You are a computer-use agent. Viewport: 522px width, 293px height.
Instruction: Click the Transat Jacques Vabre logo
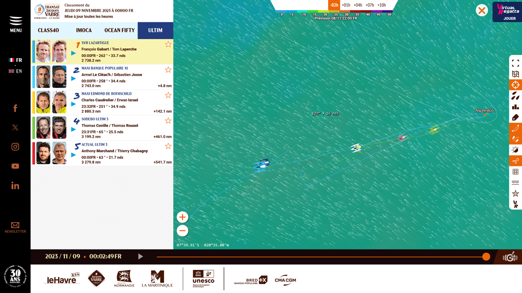(x=47, y=11)
